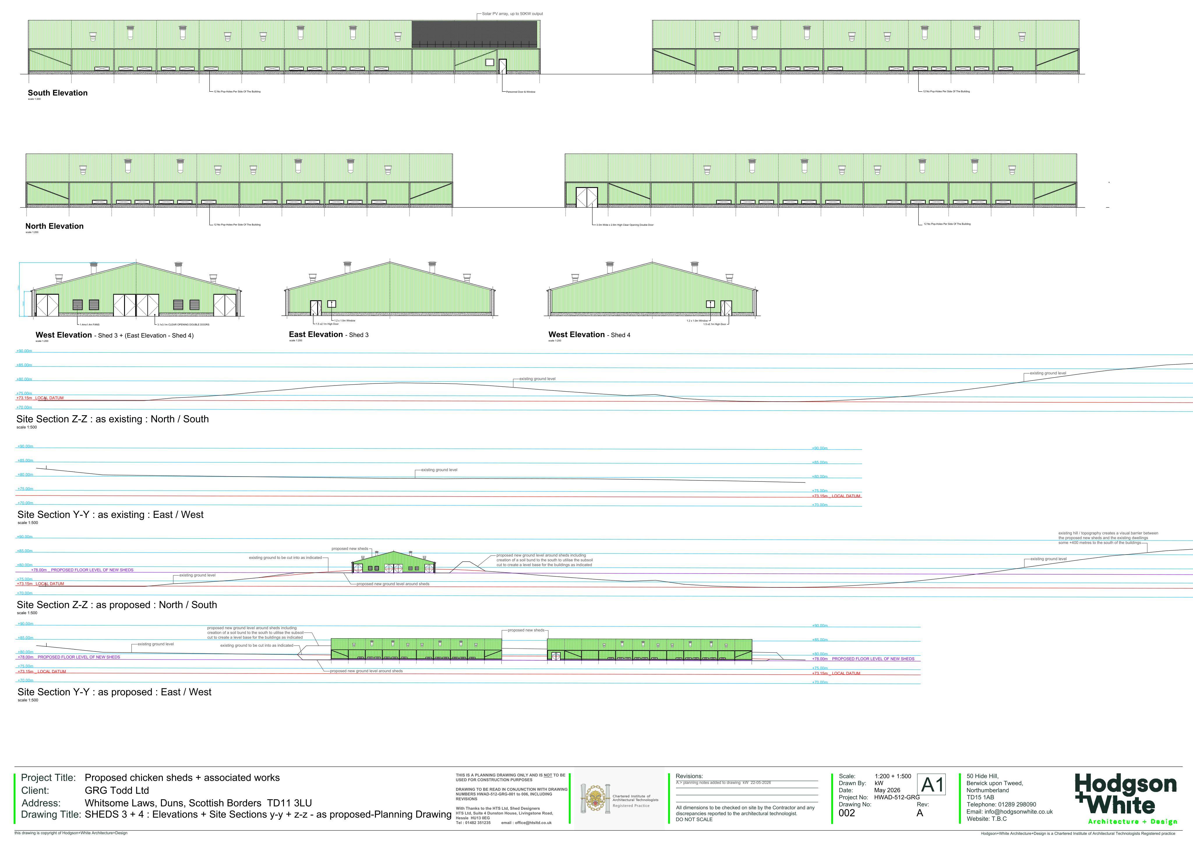Screen dimensions: 1193x842
Task: Select 'West Elevation - Shed 4' title
Action: point(589,335)
